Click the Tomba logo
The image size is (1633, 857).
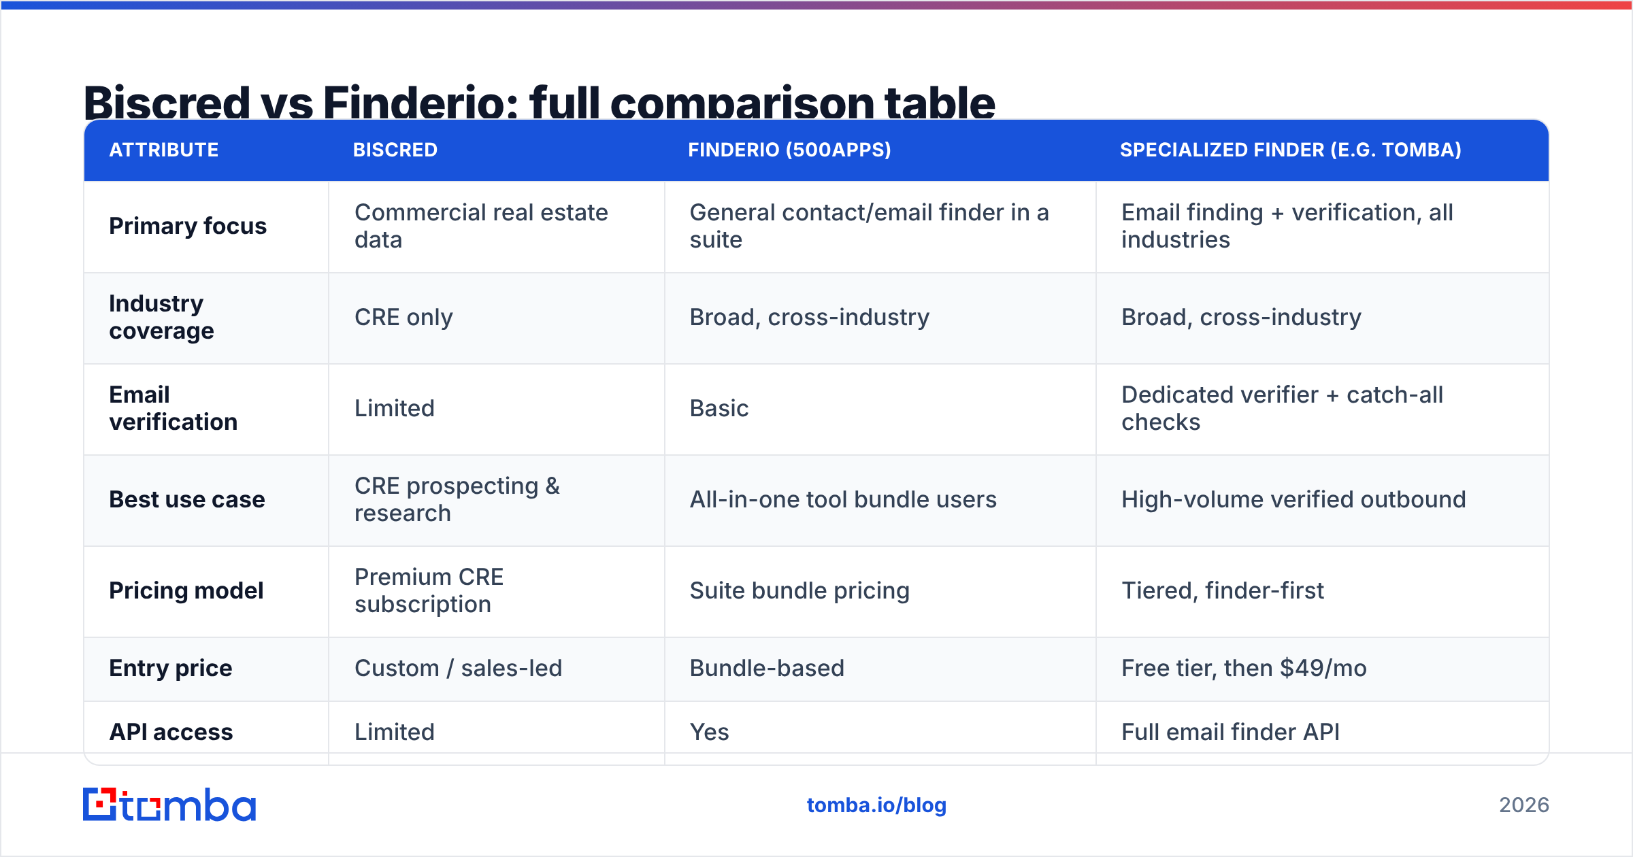(169, 805)
